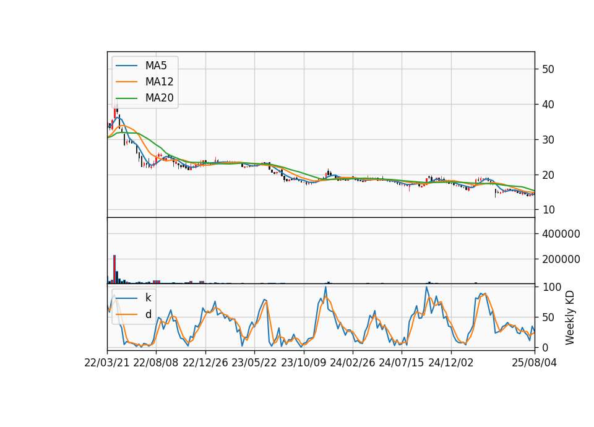Click the KD axis value 50
This screenshot has height=427, width=594.
pos(548,317)
